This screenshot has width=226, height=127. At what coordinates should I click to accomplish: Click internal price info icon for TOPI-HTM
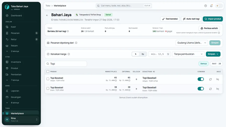pyautogui.click(x=129, y=81)
